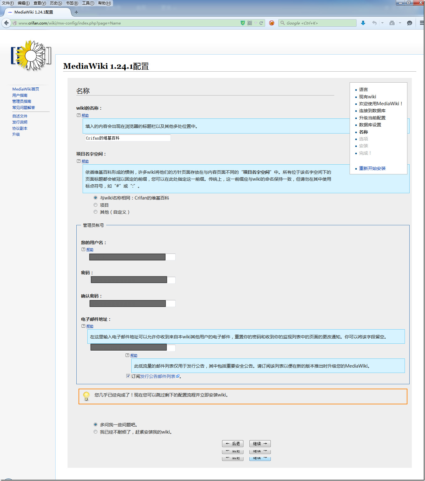Open the 查看 menu
This screenshot has height=481, width=425.
40,3
